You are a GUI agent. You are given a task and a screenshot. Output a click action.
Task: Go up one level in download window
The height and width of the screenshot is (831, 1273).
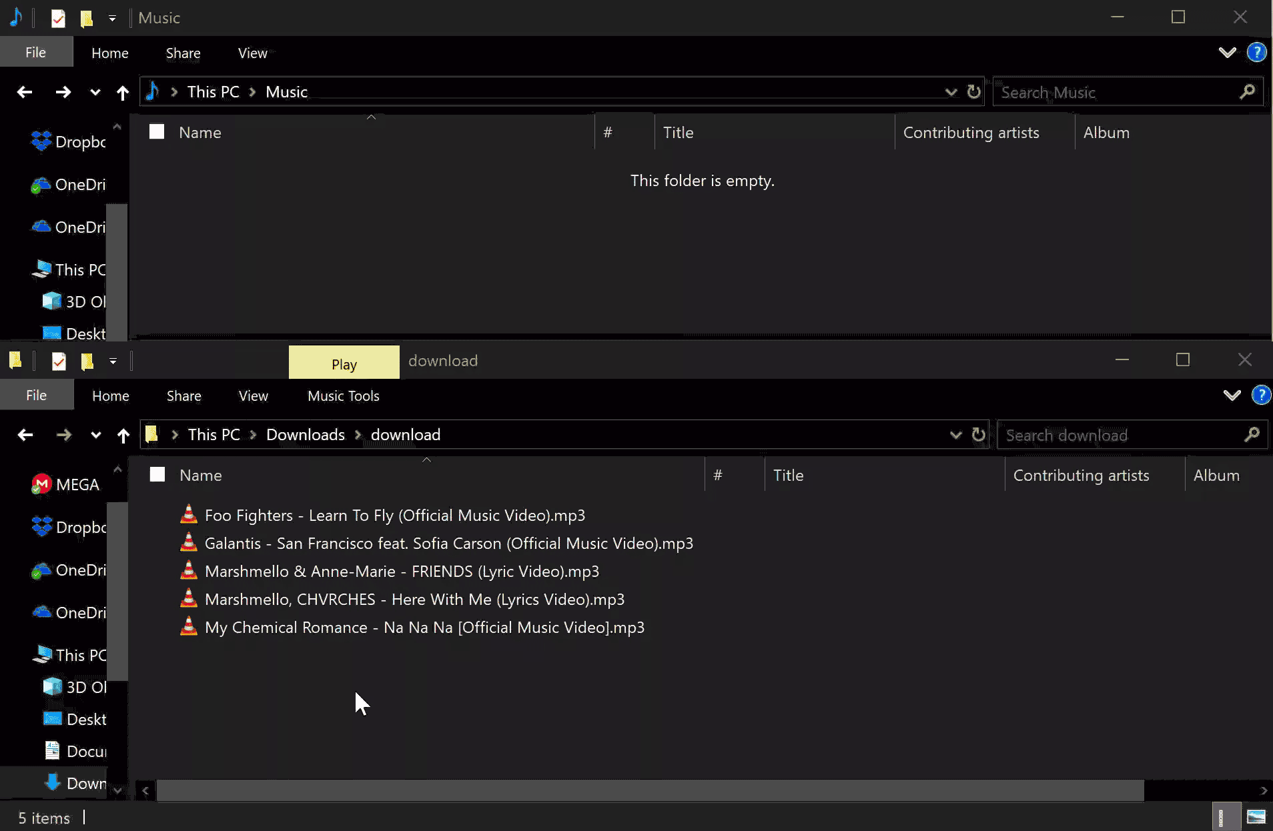coord(123,435)
